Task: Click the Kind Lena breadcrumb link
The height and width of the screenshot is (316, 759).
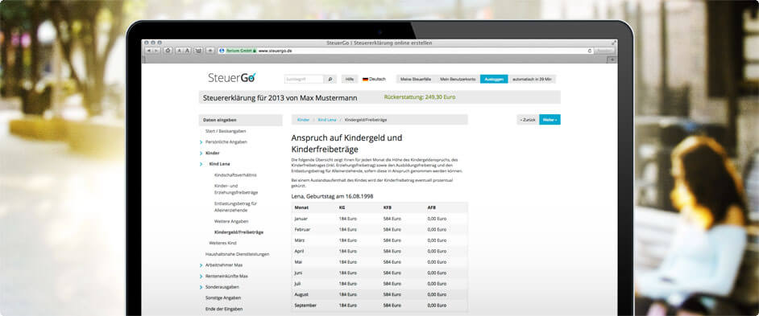Action: (327, 119)
